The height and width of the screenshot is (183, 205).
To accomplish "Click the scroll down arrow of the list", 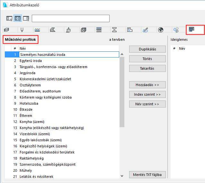I will click(x=122, y=176).
